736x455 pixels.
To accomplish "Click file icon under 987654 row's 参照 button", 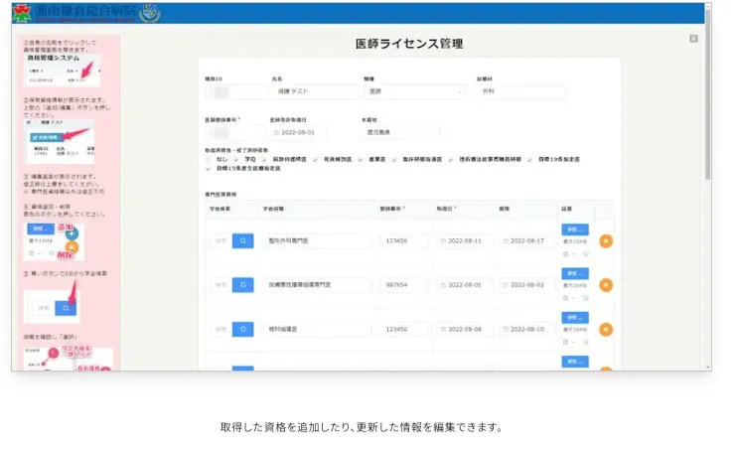I will pyautogui.click(x=565, y=298).
